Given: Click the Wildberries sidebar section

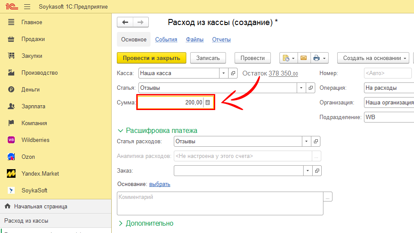Looking at the screenshot, I should (35, 140).
